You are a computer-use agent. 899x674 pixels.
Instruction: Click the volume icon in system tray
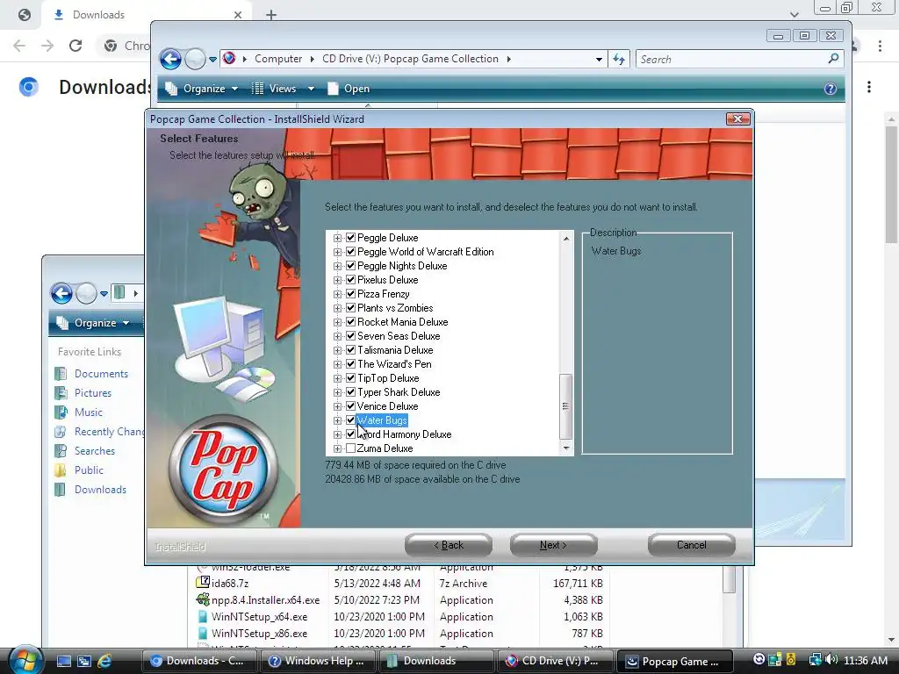[832, 660]
